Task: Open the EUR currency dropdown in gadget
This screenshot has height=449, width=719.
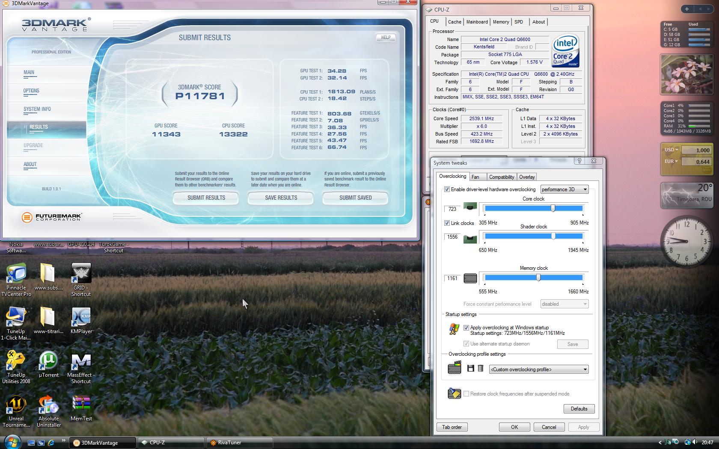Action: 671,161
